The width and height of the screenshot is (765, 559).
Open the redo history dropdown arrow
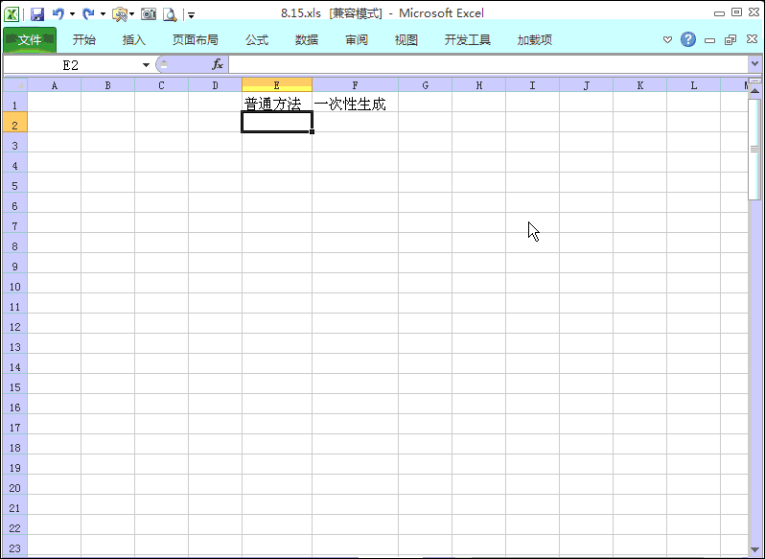(x=103, y=14)
